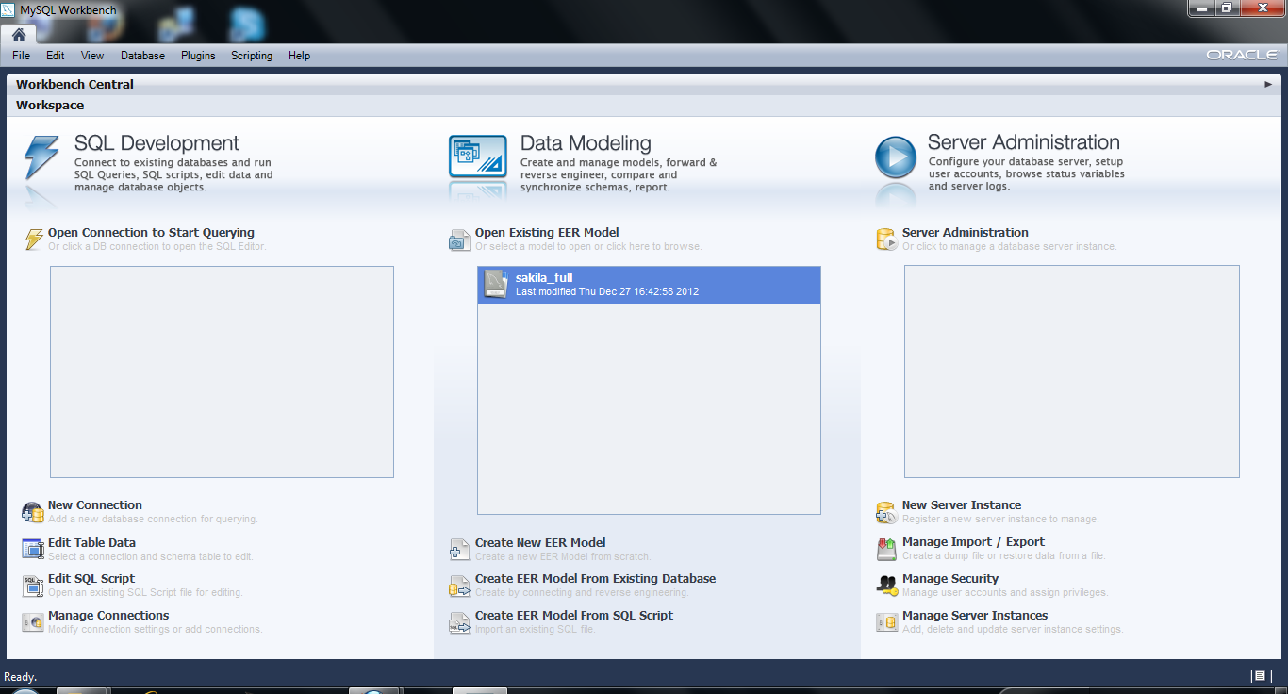Viewport: 1288px width, 694px height.
Task: Open the Scripting menu
Action: tap(252, 56)
